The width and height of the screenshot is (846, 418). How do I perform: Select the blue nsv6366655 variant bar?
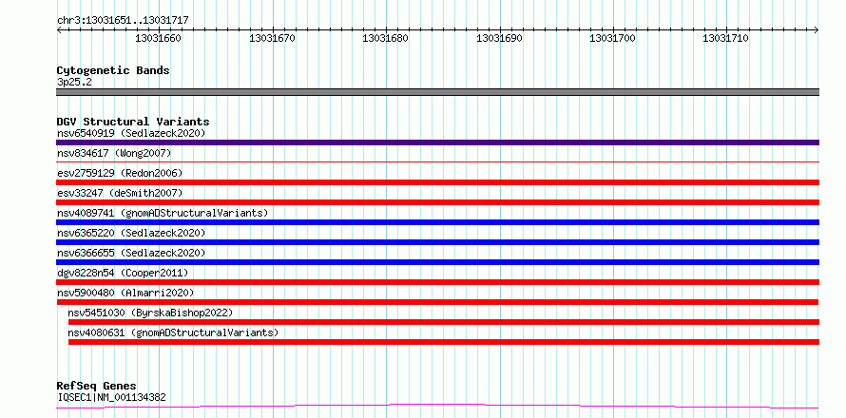437,262
